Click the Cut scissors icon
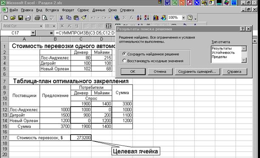Image resolution: width=260 pixels, height=158 pixels. [61, 18]
